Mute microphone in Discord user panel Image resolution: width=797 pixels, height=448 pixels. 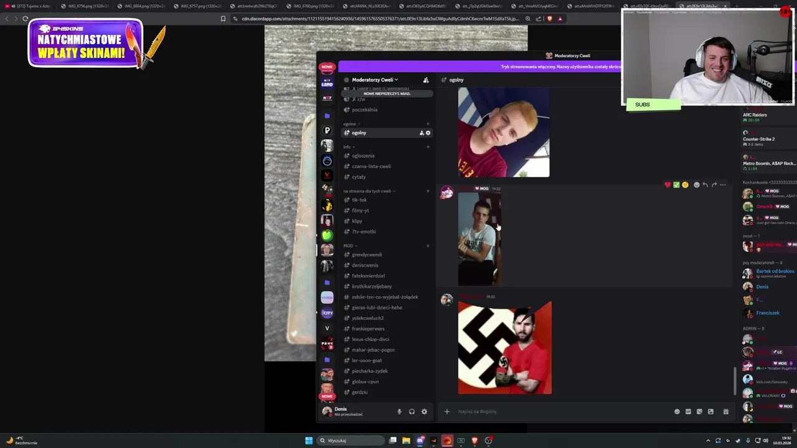pos(399,411)
